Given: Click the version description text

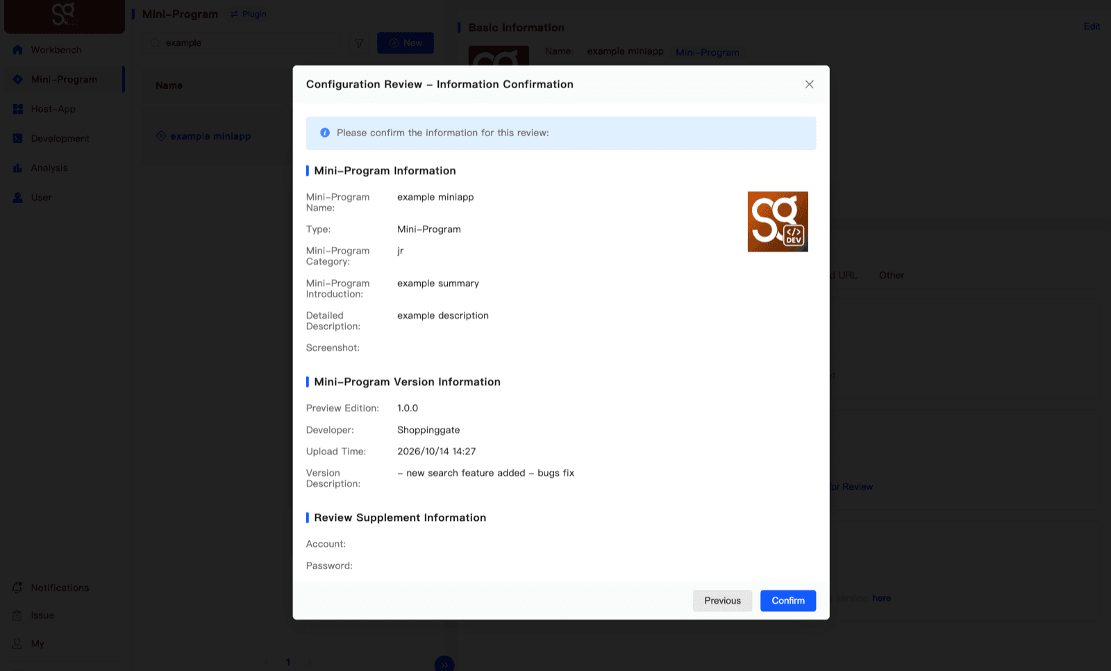Looking at the screenshot, I should [486, 473].
